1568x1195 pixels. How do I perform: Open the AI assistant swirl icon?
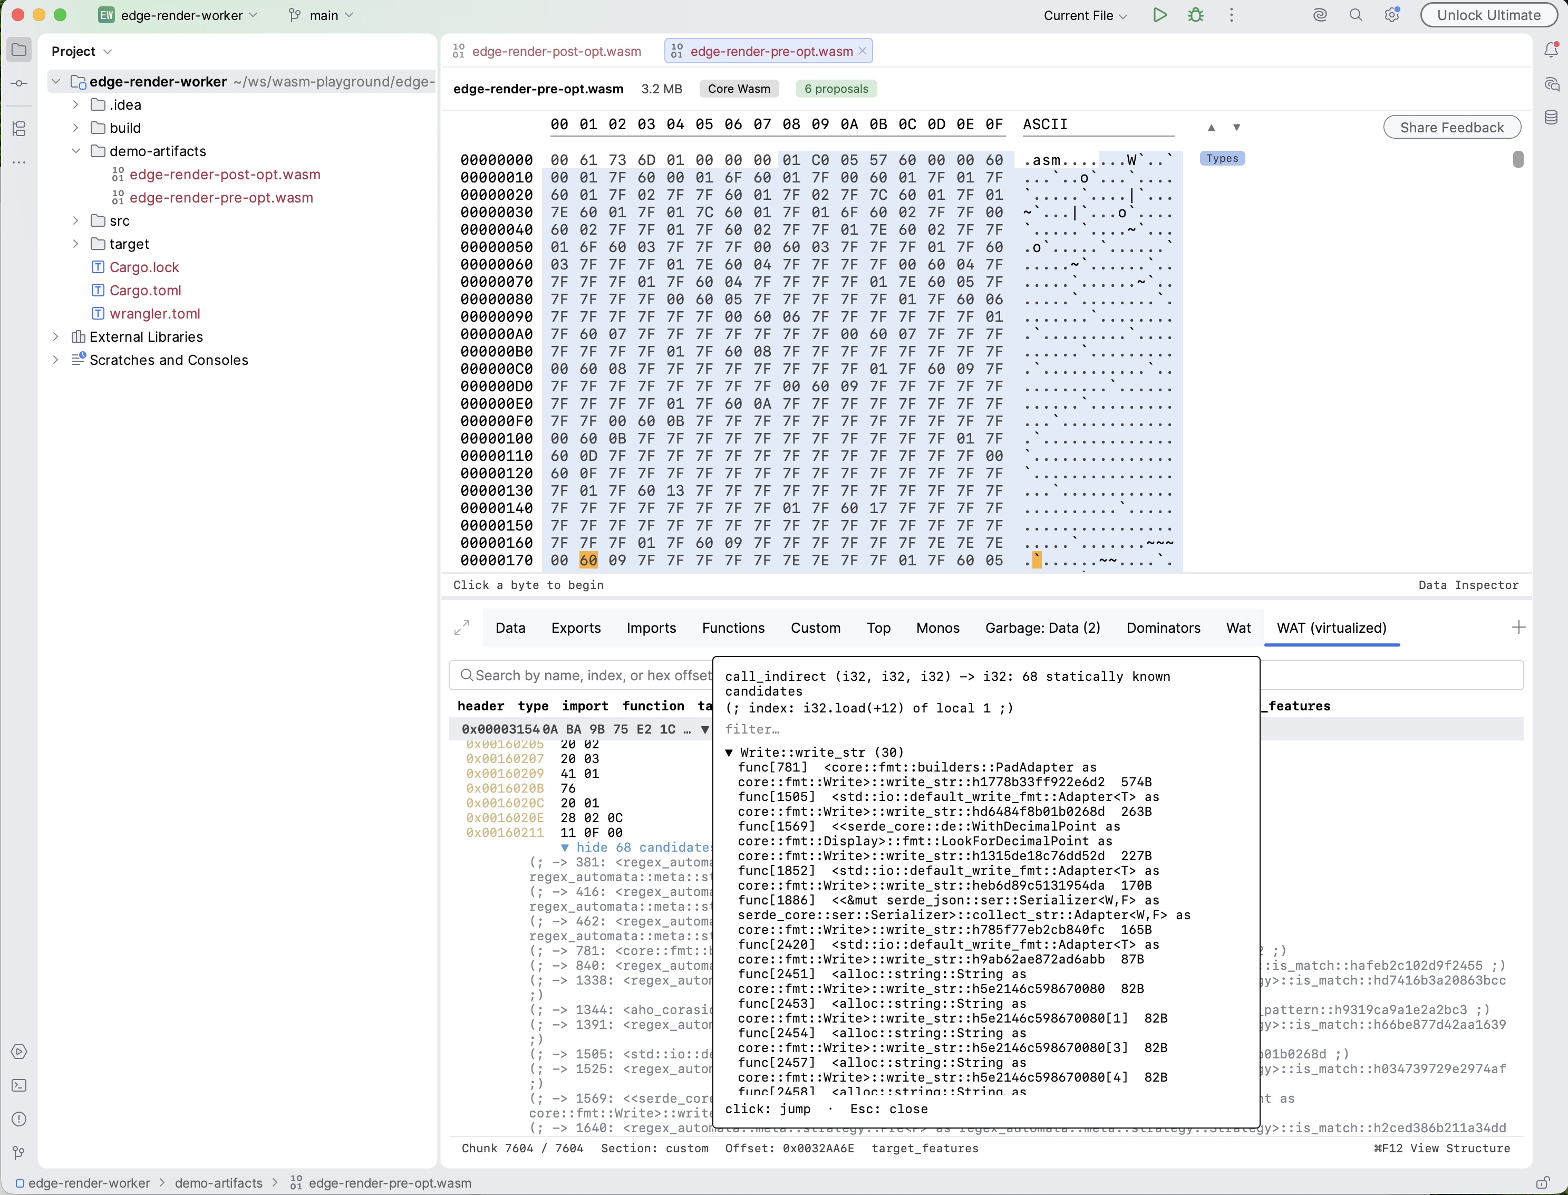[1320, 15]
